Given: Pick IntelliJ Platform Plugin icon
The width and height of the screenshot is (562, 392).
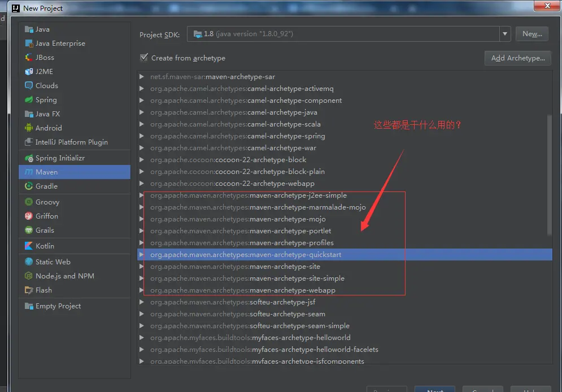Looking at the screenshot, I should [29, 142].
